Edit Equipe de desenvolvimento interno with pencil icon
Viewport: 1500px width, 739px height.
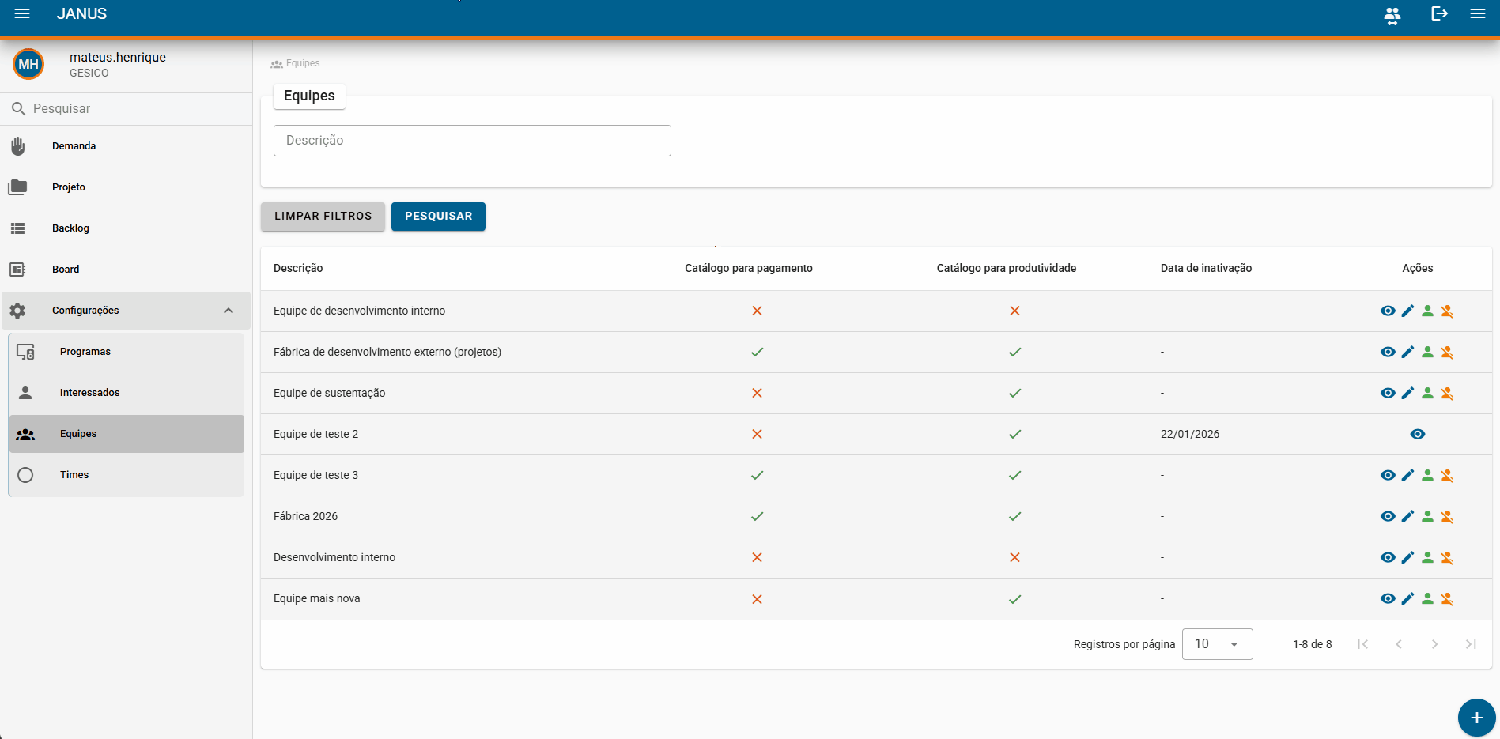[x=1407, y=311]
